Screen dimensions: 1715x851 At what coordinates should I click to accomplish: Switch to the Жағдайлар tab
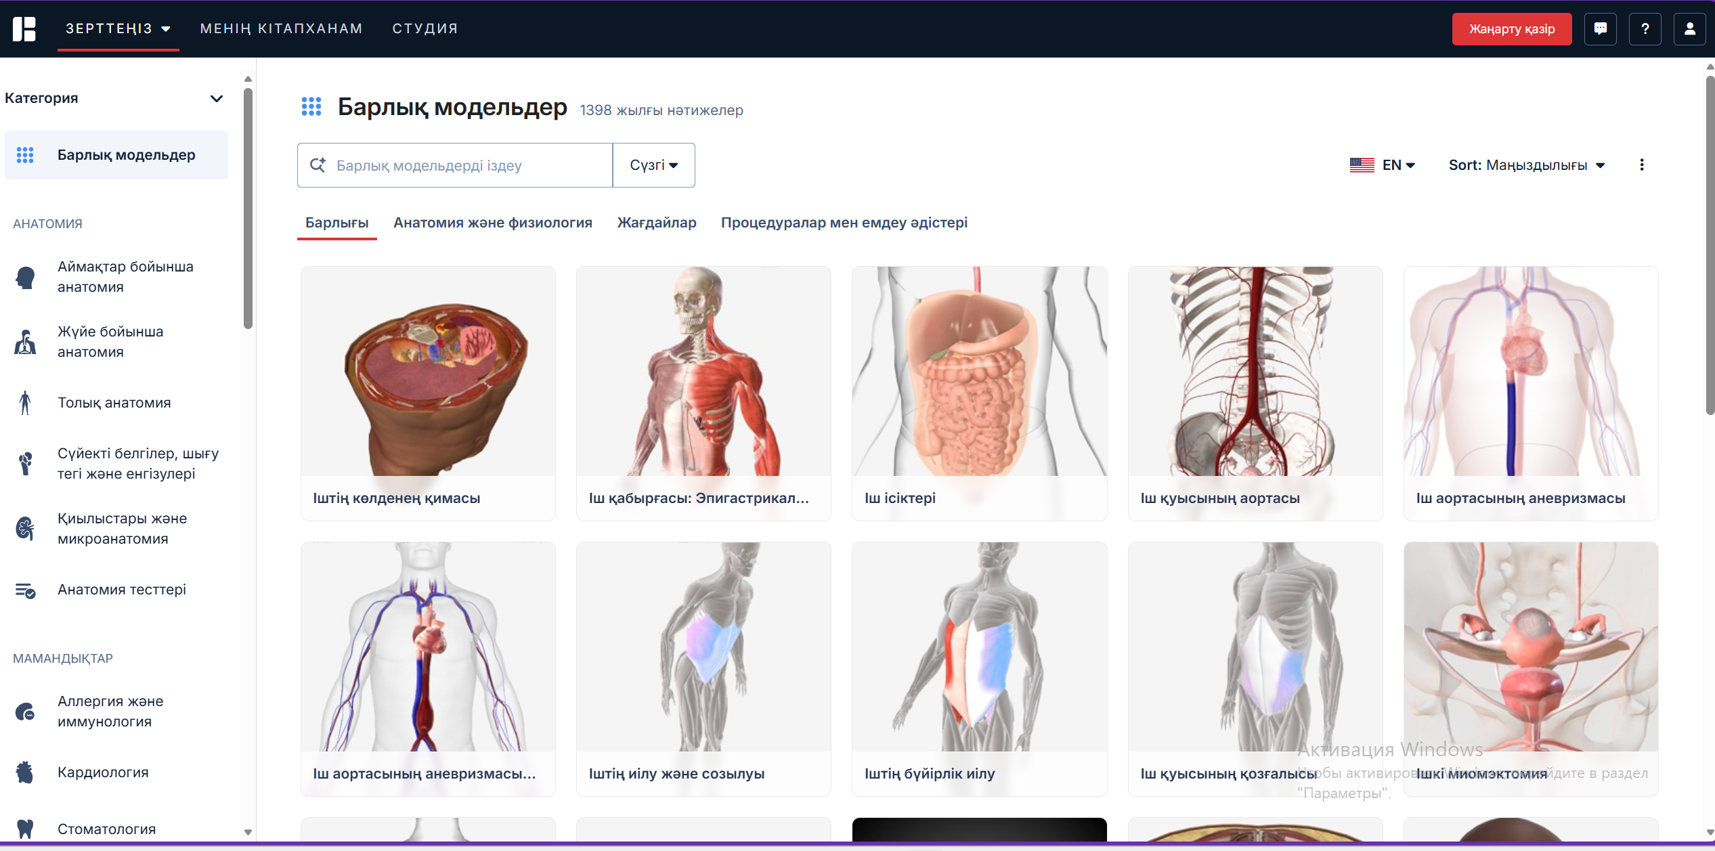656,223
